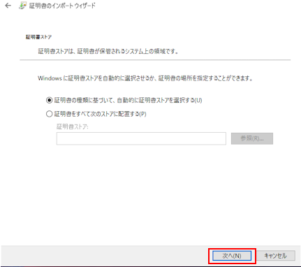Click the certificate import wizard icon
This screenshot has width=301, height=267.
pyautogui.click(x=22, y=6)
